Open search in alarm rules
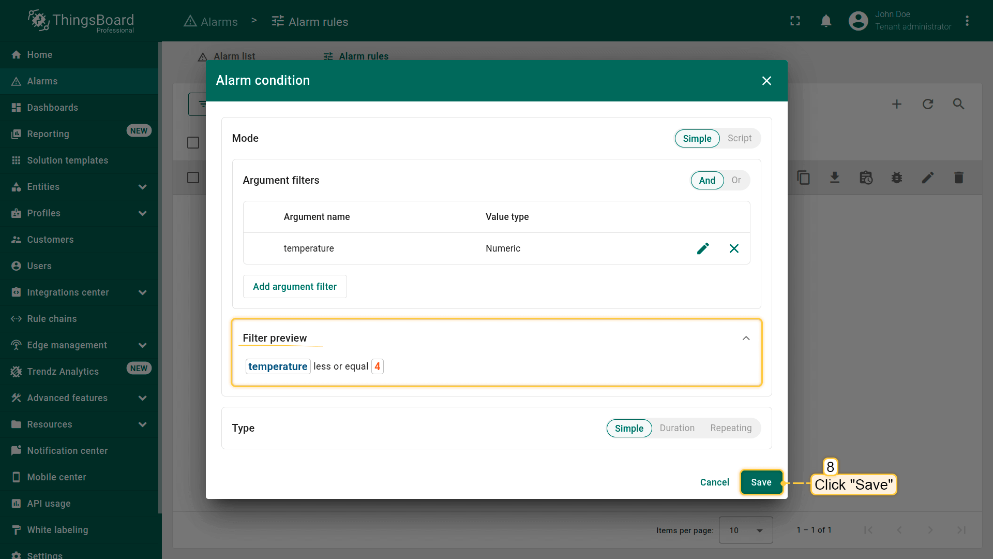This screenshot has width=993, height=559. [x=958, y=104]
